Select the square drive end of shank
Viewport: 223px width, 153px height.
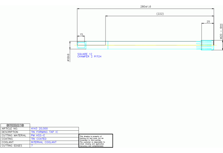(x=82, y=45)
